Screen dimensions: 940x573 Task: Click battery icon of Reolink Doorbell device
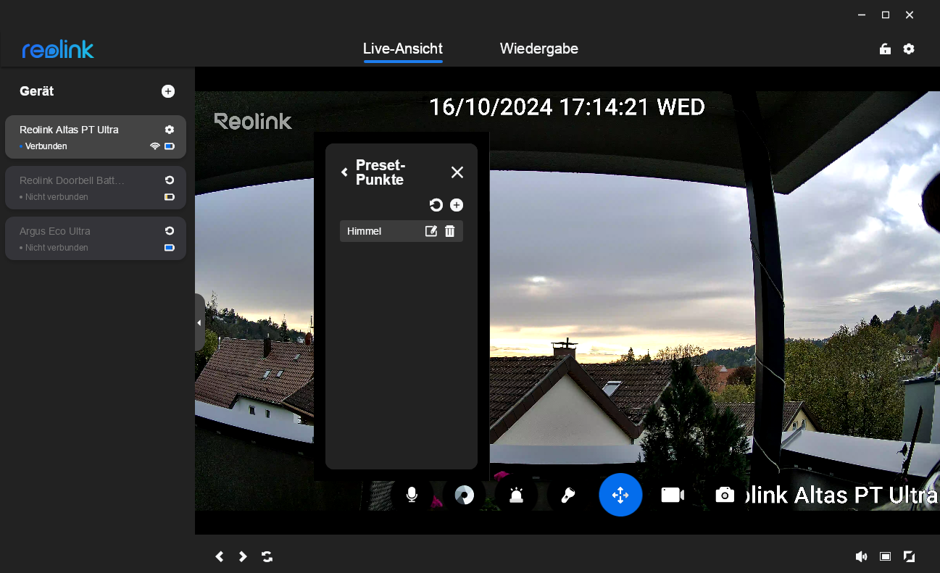[x=170, y=197]
